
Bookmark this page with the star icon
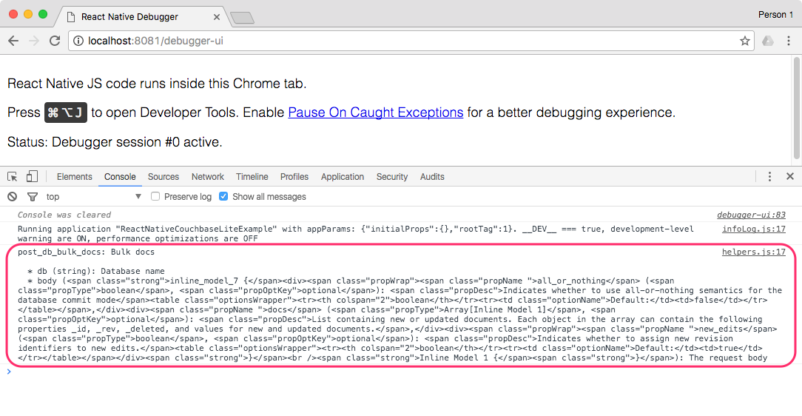pos(745,41)
